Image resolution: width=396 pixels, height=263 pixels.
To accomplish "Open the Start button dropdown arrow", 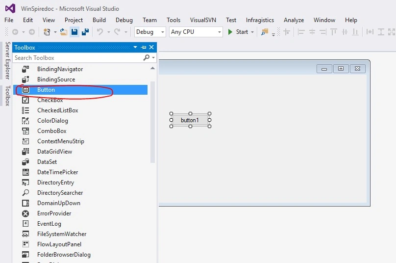I will [252, 32].
